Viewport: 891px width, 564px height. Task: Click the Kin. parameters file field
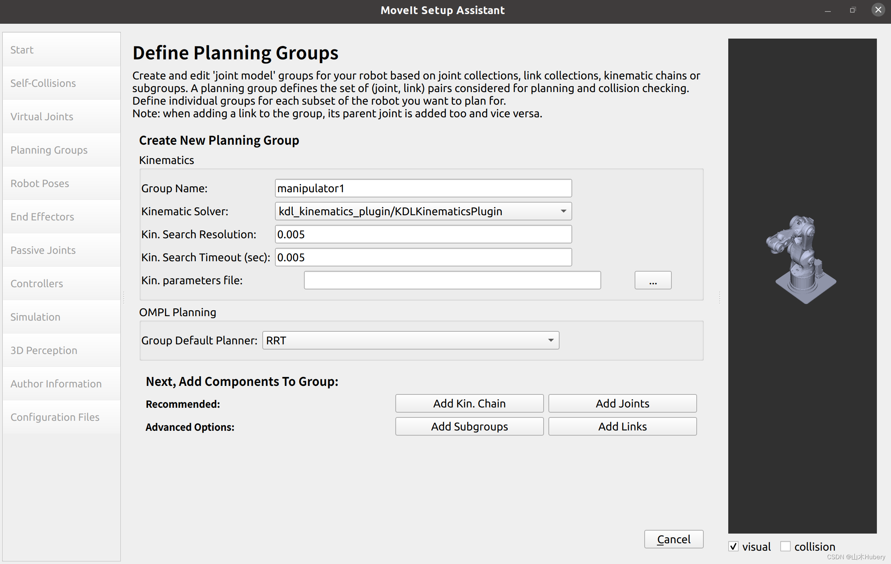click(452, 280)
